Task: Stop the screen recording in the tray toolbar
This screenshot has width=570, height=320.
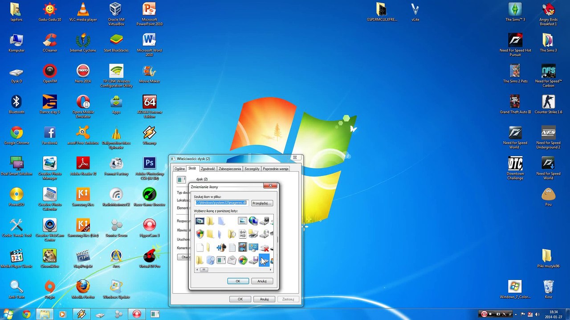Action: point(491,314)
